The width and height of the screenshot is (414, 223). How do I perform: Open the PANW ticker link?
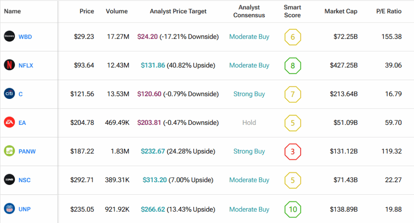pyautogui.click(x=27, y=152)
